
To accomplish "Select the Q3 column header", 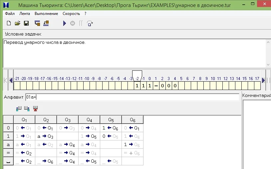I will (x=68, y=120).
